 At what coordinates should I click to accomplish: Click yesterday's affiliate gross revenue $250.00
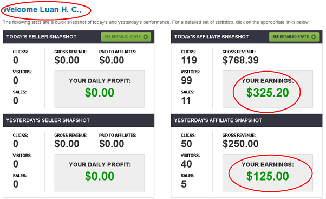[x=240, y=144]
